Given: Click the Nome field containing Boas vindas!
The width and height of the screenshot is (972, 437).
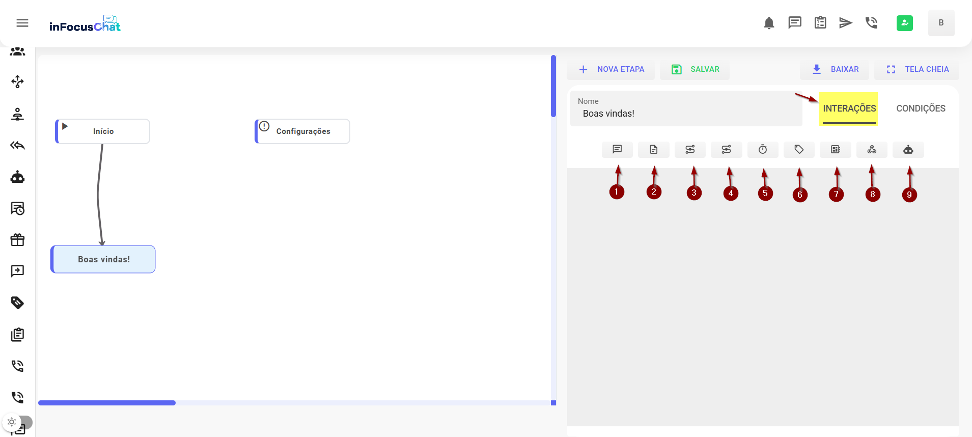Looking at the screenshot, I should coord(685,113).
